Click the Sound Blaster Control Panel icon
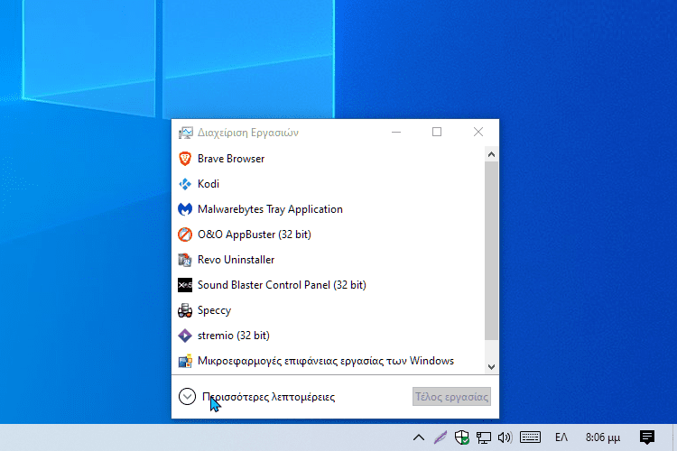 (x=185, y=285)
